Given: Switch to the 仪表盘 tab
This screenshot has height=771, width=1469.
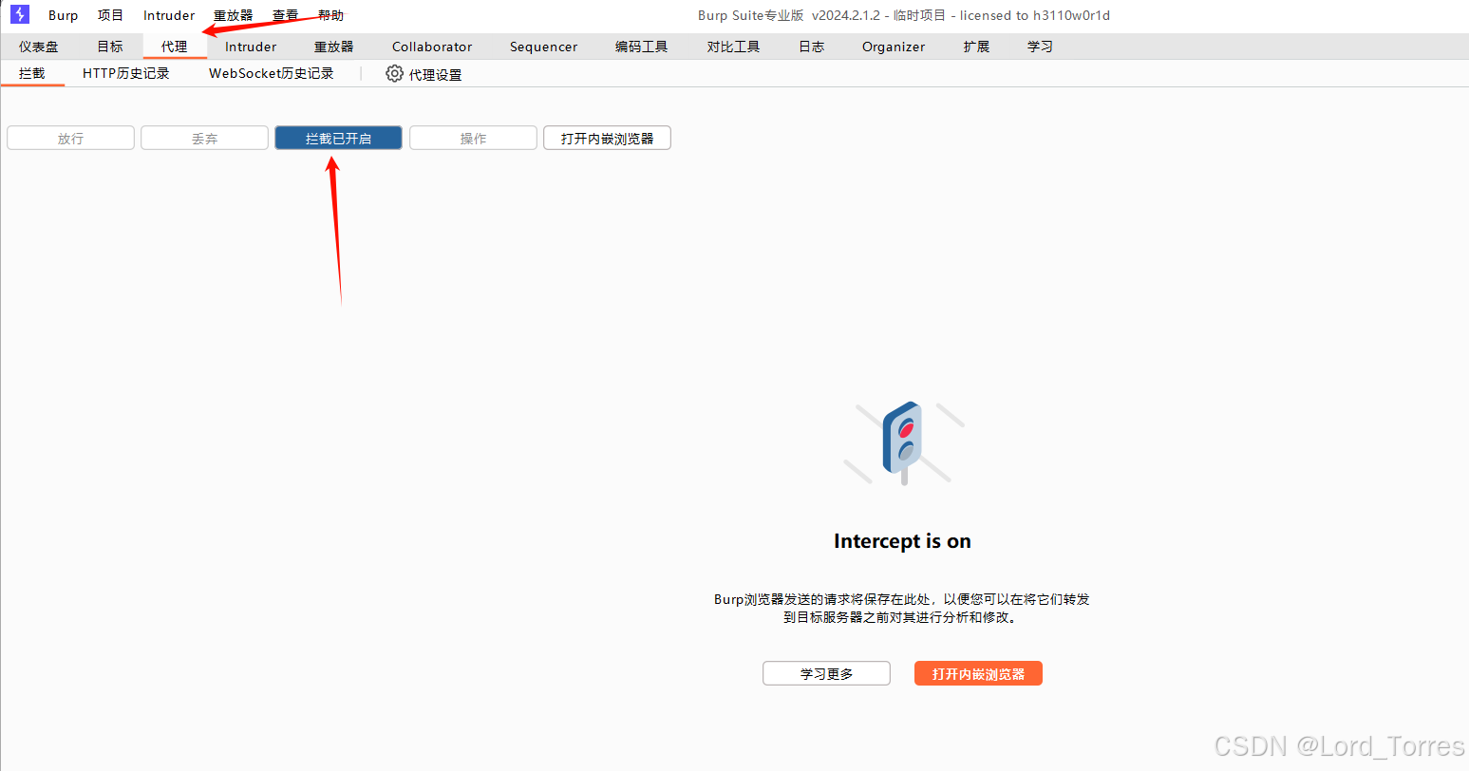Looking at the screenshot, I should 39,47.
